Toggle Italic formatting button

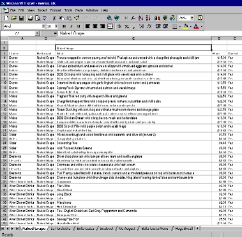click(x=72, y=26)
